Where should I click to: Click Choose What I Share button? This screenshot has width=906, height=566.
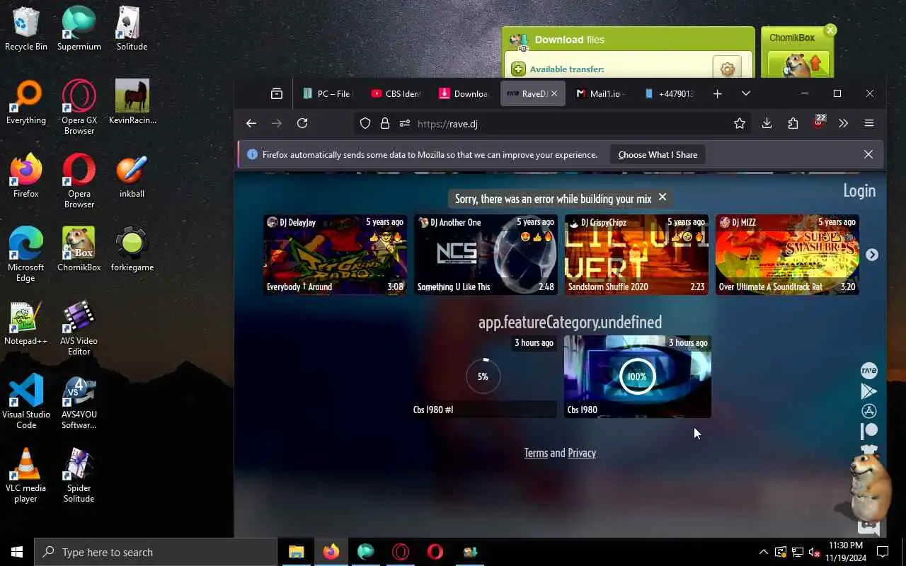(658, 154)
